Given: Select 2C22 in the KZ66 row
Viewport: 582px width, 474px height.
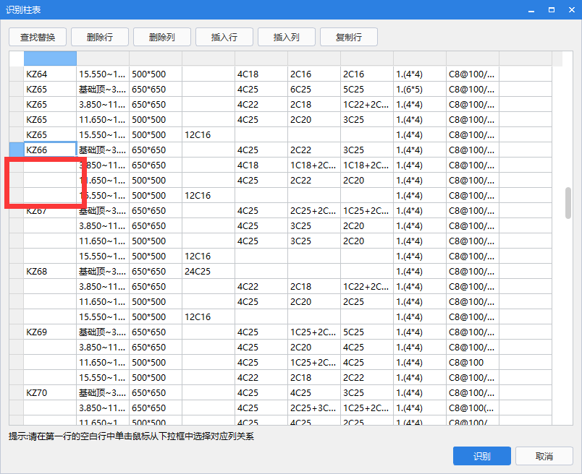Looking at the screenshot, I should 313,150.
